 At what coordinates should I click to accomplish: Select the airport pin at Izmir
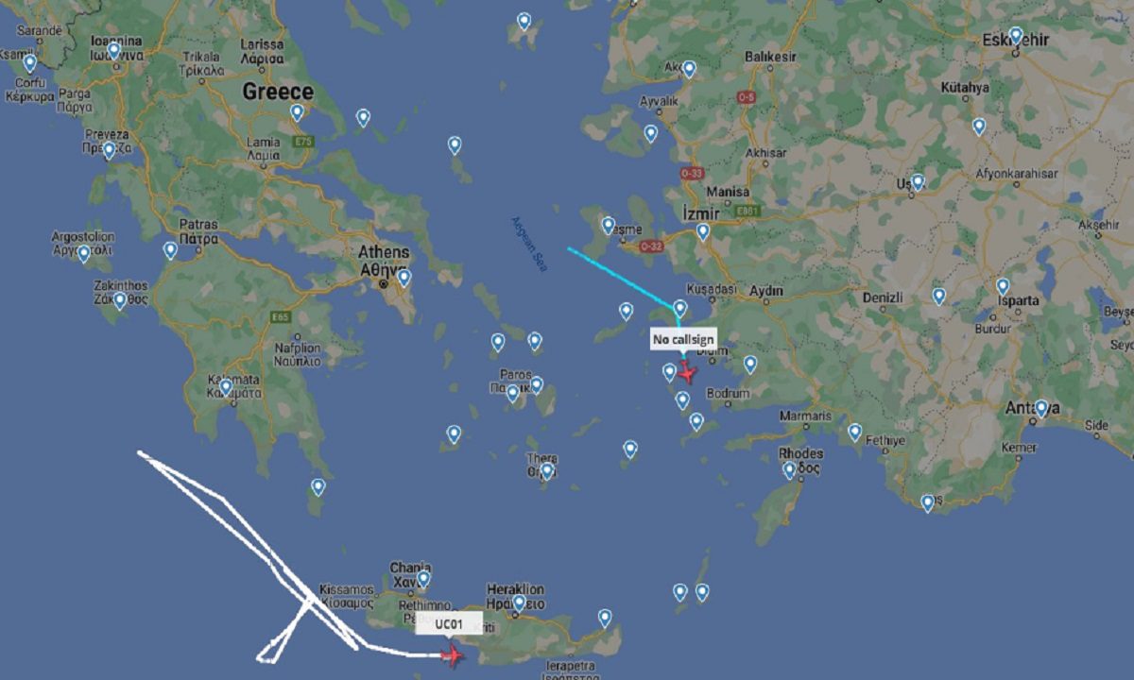click(703, 231)
